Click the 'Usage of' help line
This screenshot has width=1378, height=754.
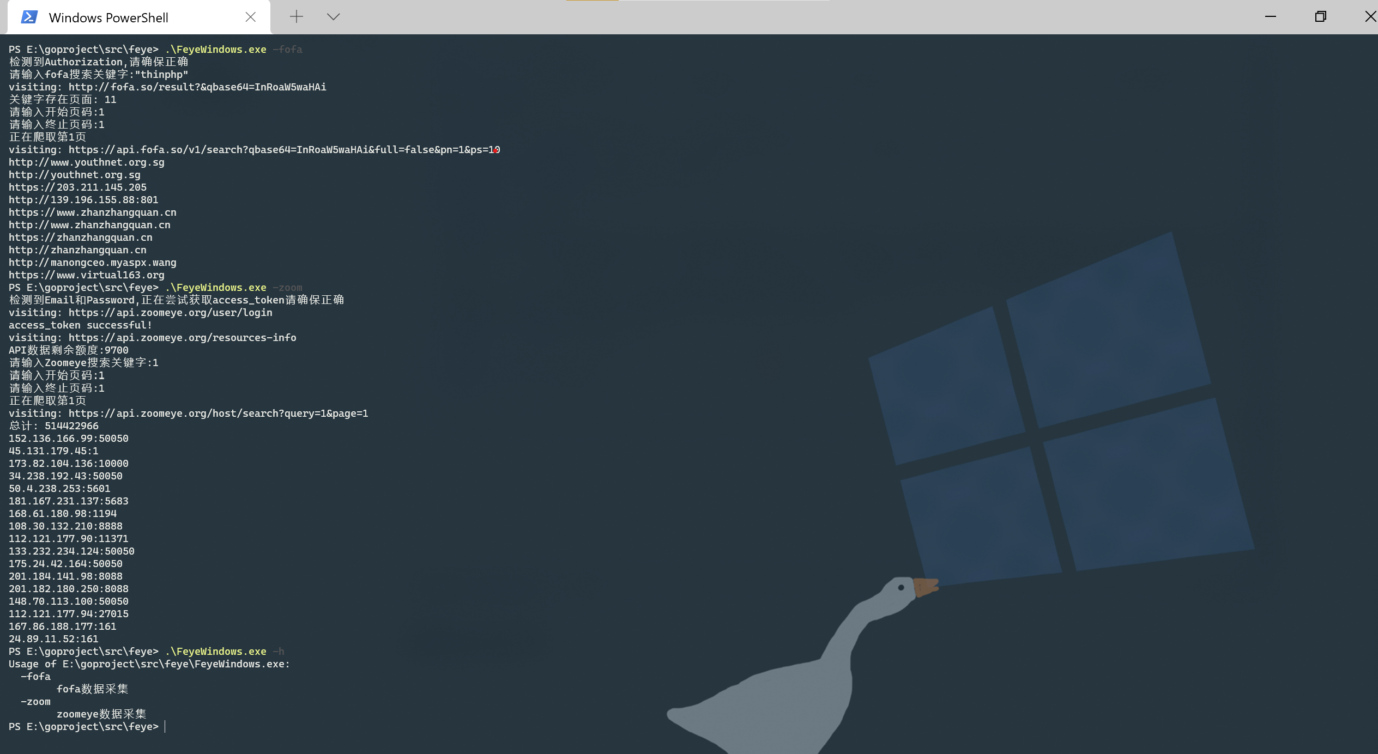[149, 664]
